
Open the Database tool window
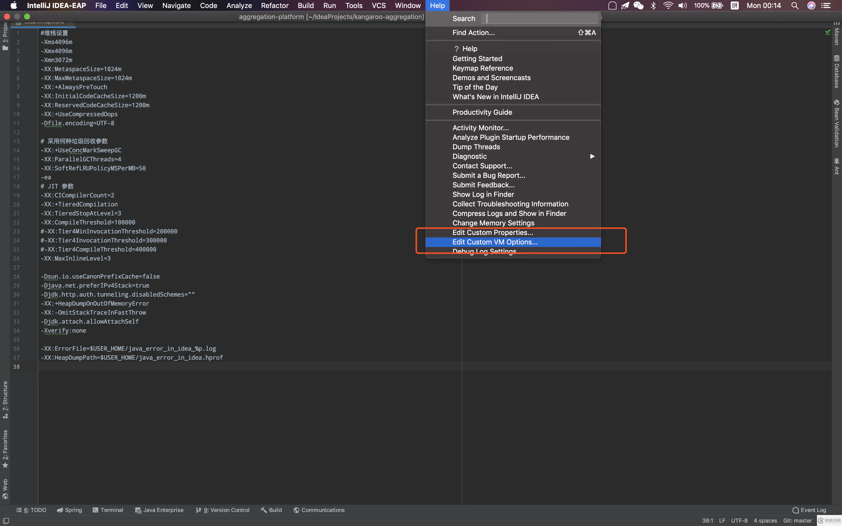836,71
